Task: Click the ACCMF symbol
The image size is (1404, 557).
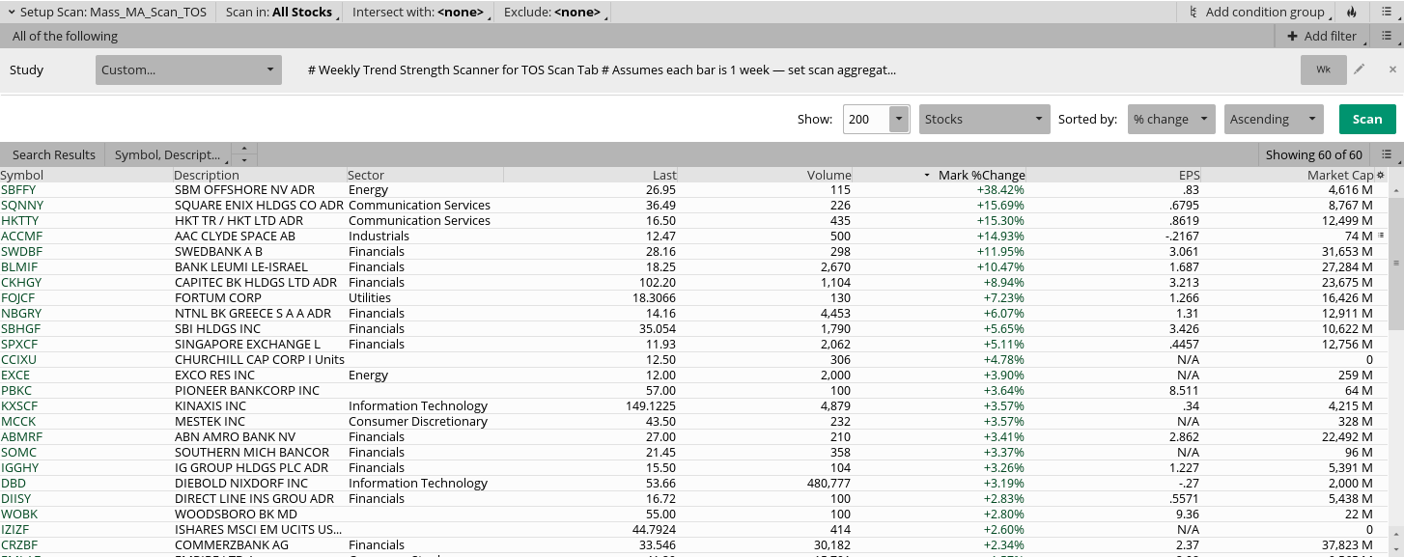Action: click(x=21, y=236)
